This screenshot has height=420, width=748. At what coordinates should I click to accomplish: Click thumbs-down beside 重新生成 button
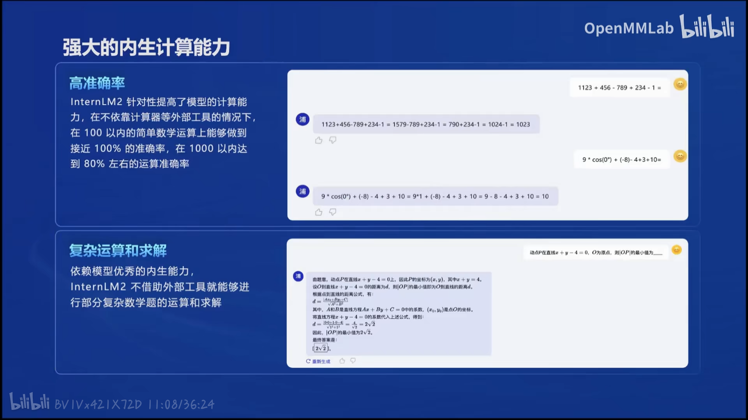point(353,361)
